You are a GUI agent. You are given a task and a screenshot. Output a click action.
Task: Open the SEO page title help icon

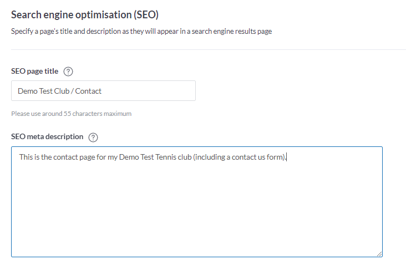pos(68,72)
